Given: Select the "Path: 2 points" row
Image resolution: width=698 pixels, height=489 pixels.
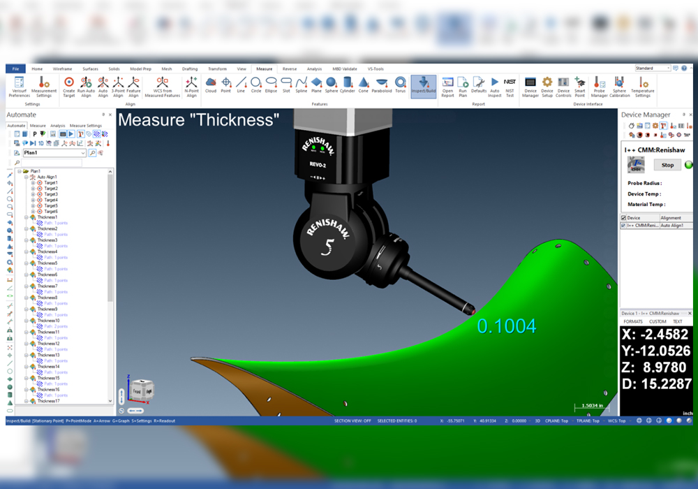Looking at the screenshot, I should [56, 326].
